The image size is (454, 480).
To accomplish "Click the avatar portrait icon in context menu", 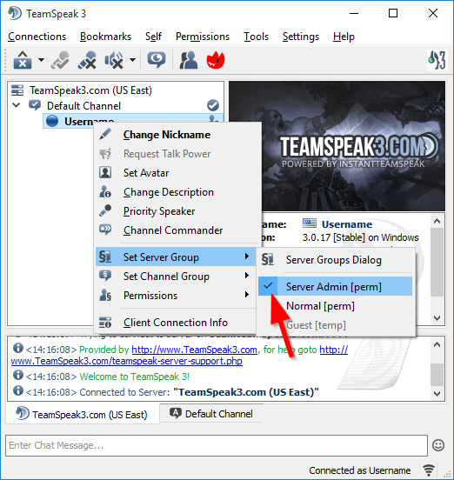I will [105, 173].
